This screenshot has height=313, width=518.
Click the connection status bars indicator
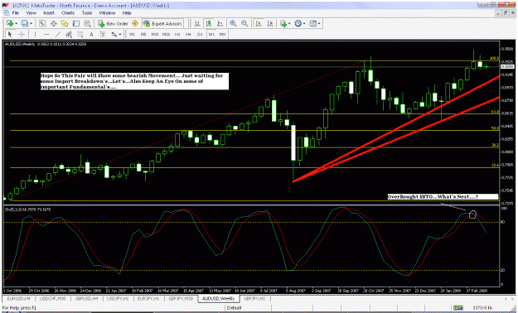[x=458, y=308]
